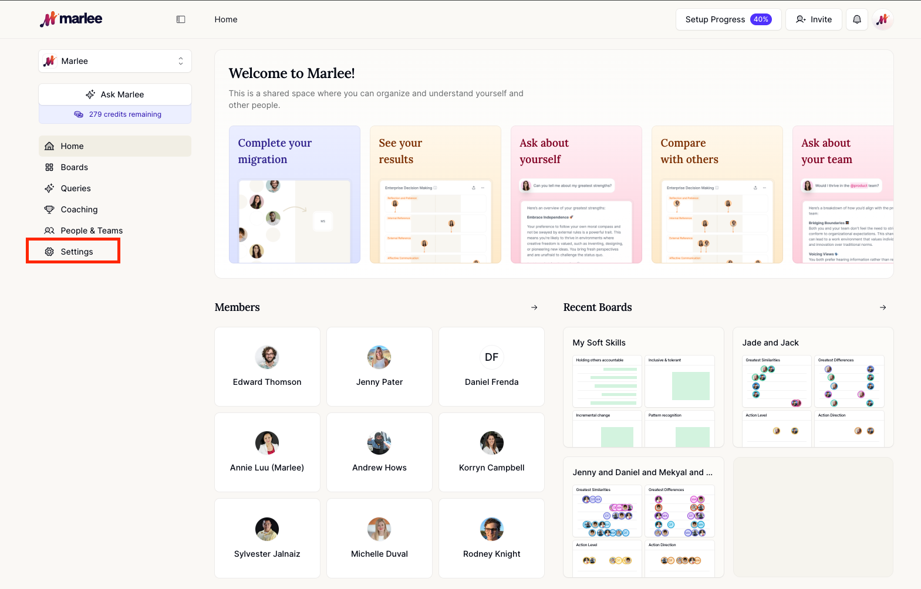Click Jenny Pater name
Screen dimensions: 921x589
[x=379, y=382]
